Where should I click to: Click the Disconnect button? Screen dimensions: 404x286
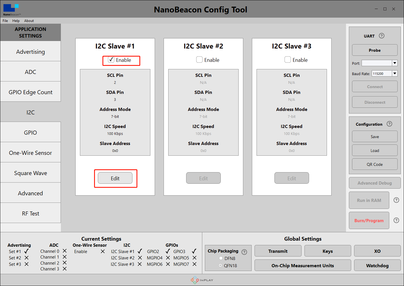coord(375,102)
